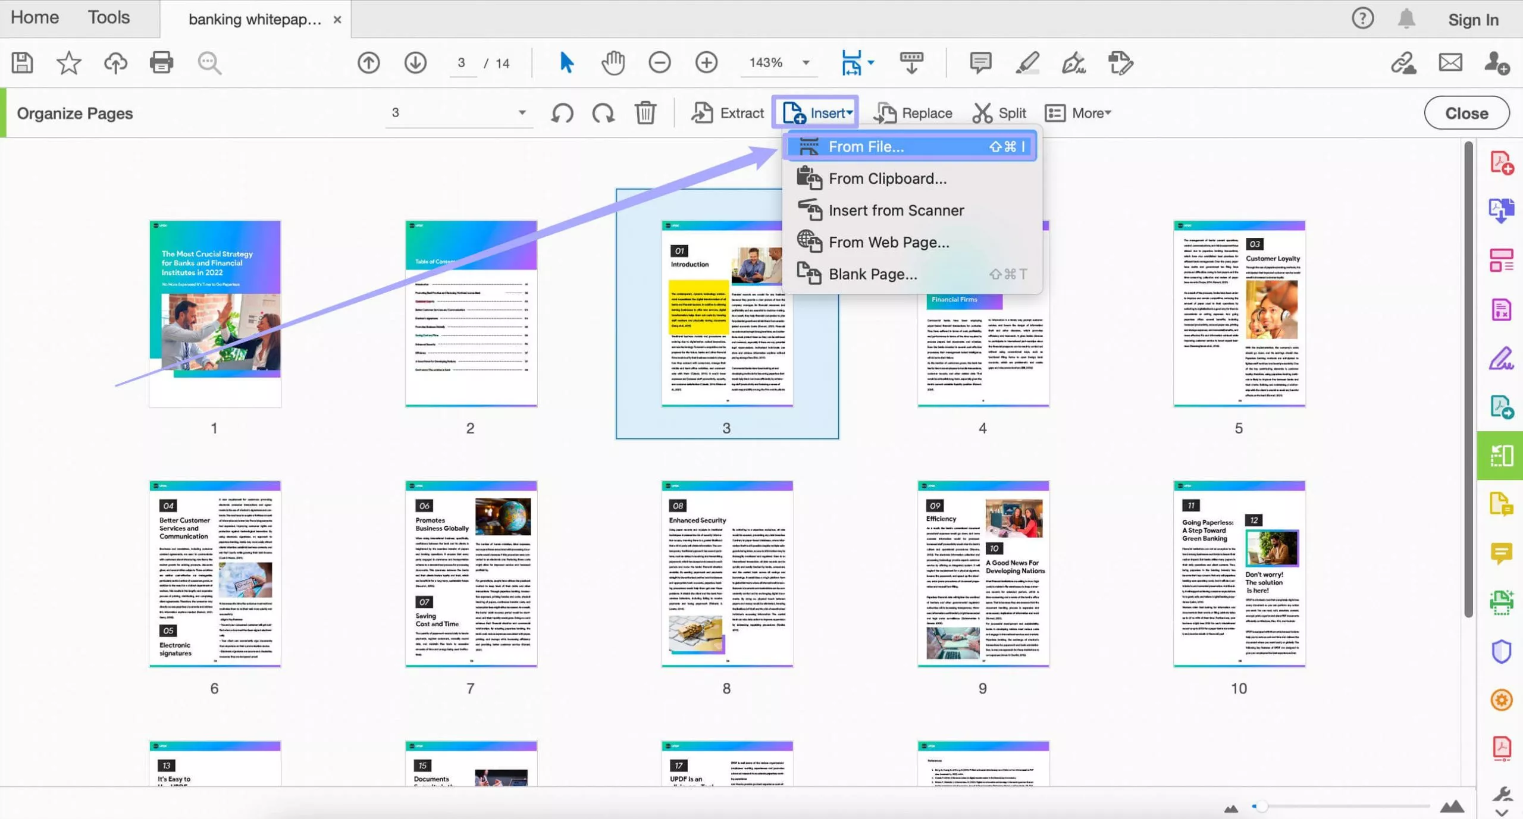Click the stamp tool icon
The height and width of the screenshot is (819, 1523).
pos(1120,62)
